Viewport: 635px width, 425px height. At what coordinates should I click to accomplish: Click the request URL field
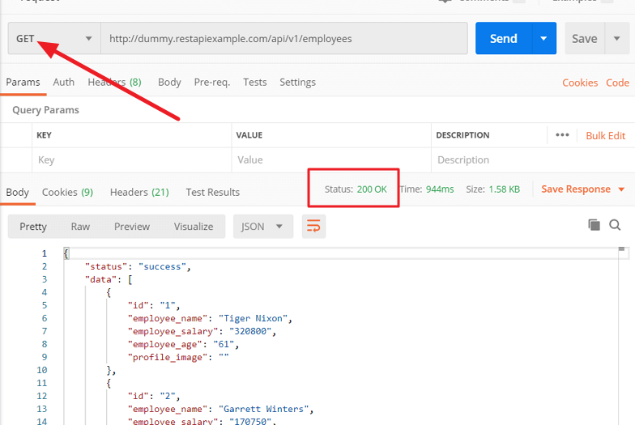click(283, 39)
